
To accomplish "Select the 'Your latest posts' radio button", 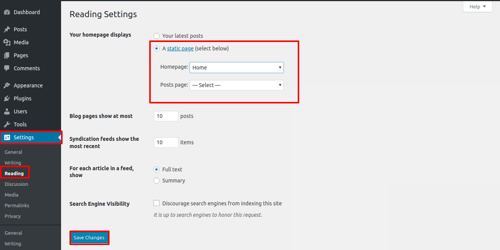I will point(156,36).
